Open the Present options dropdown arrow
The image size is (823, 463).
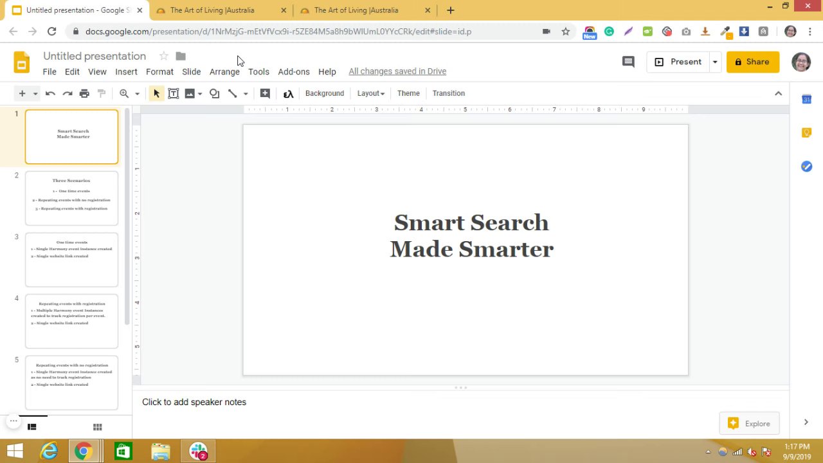[714, 62]
